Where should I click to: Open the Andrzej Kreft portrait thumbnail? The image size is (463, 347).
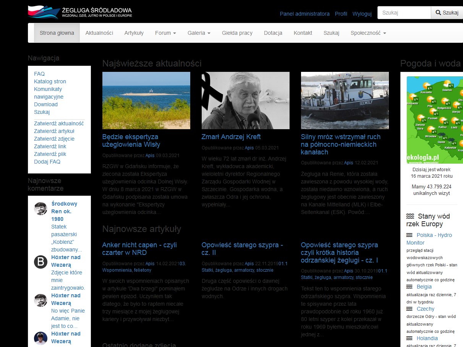[246, 101]
